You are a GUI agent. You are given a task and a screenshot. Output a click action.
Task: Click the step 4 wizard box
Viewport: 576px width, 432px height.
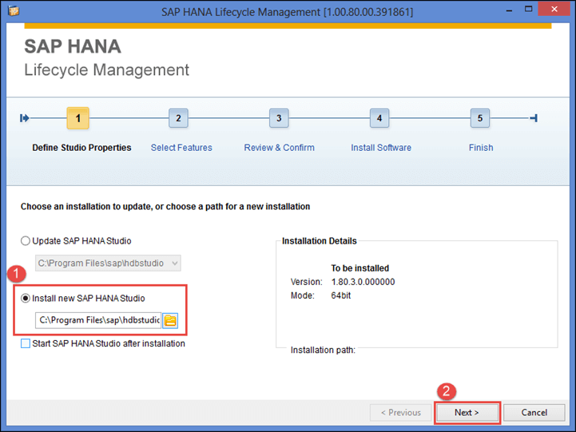point(379,118)
